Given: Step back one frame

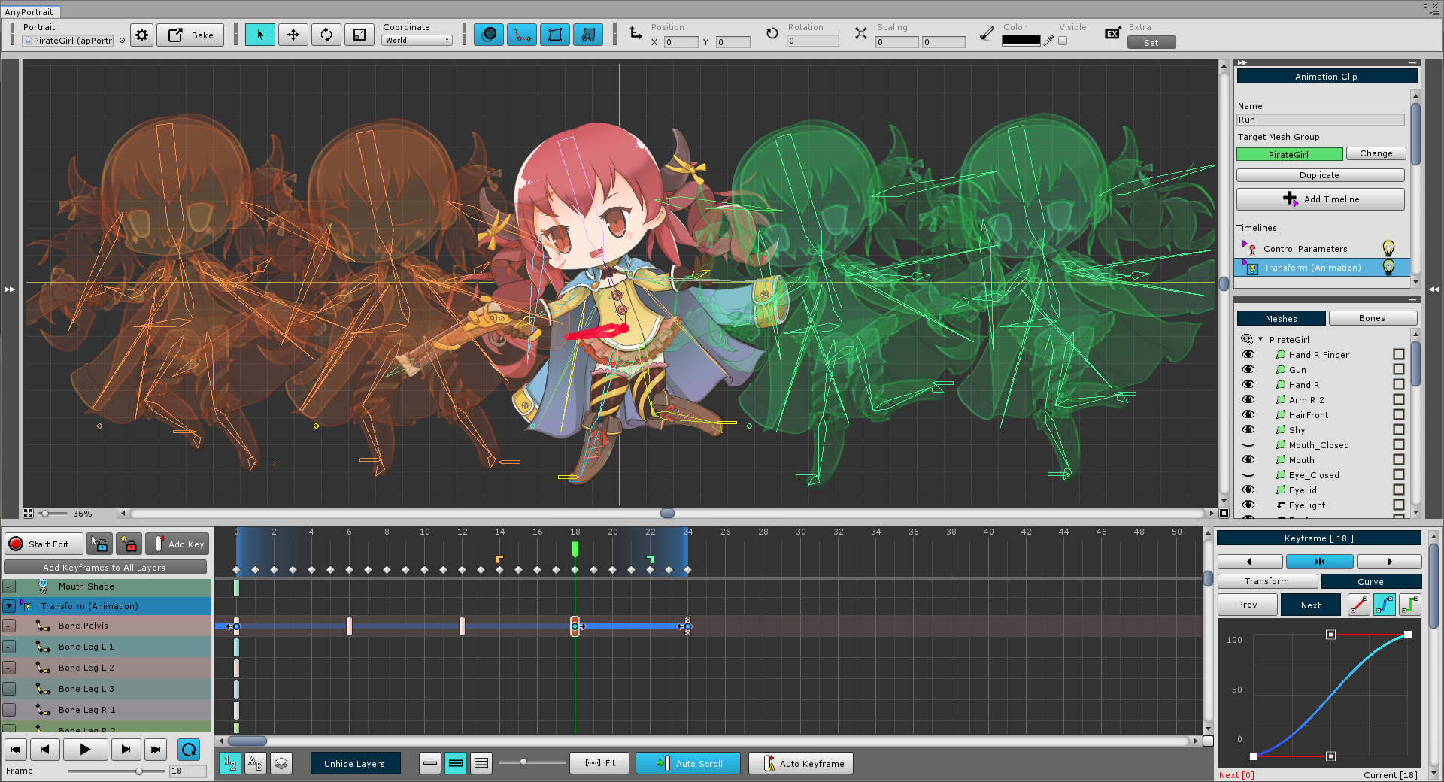Looking at the screenshot, I should coord(45,749).
